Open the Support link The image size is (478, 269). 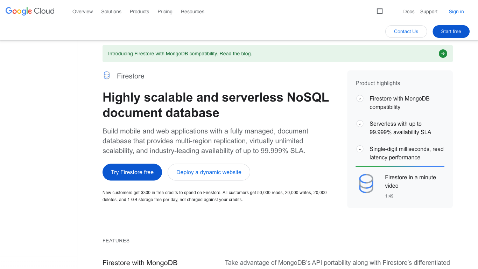[x=429, y=12]
